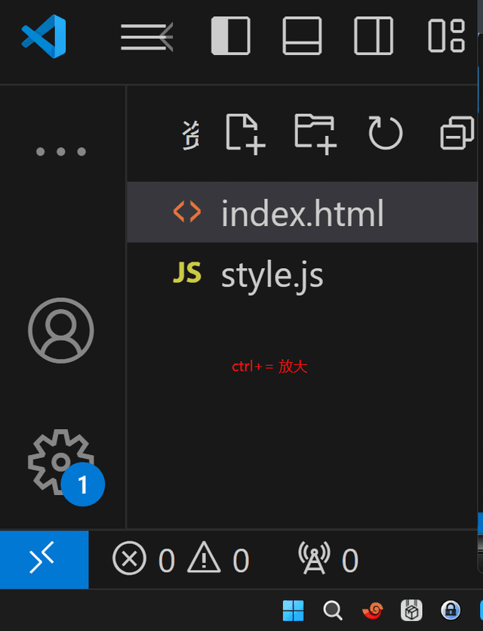Open the hamburger application menu
This screenshot has width=483, height=631.
(146, 36)
